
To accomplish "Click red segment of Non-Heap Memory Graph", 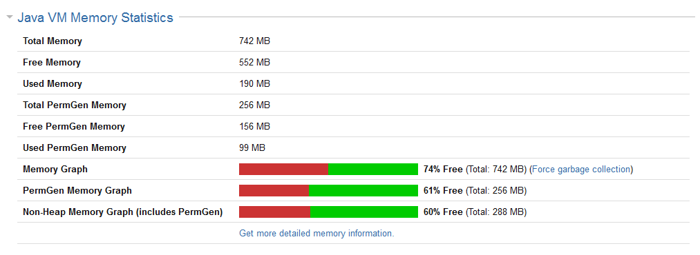I will pos(275,212).
